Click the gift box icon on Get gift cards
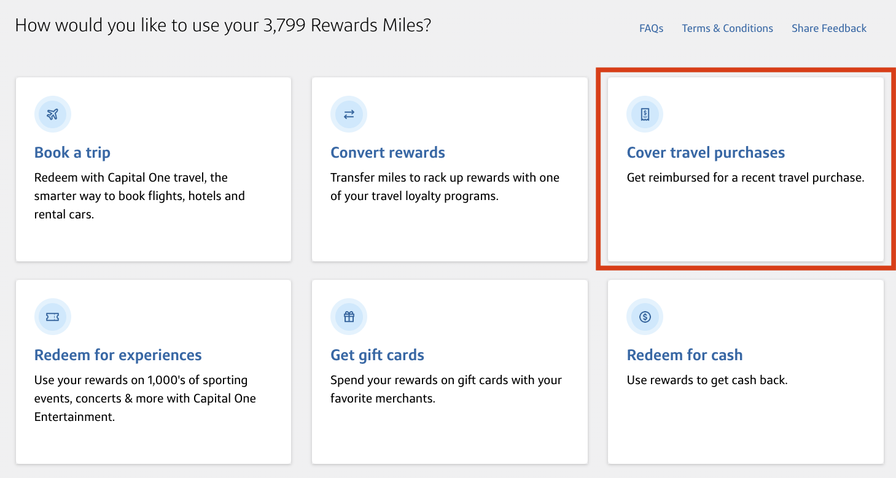This screenshot has width=896, height=478. click(349, 317)
